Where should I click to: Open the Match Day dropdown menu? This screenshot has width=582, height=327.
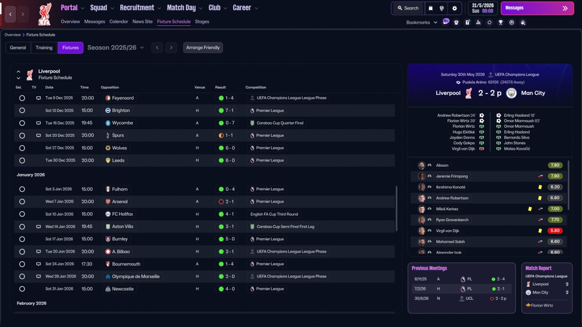185,8
